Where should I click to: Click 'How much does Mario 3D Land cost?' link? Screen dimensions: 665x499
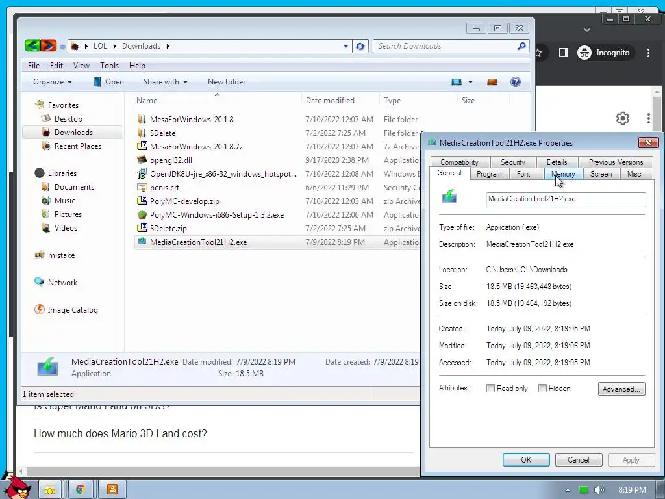(x=120, y=433)
